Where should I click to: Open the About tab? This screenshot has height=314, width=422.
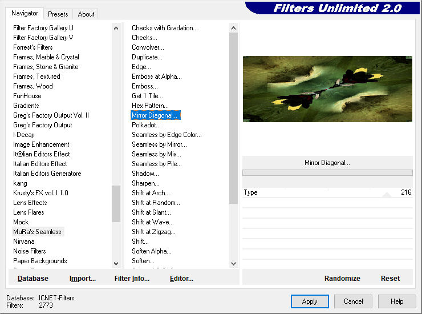86,14
